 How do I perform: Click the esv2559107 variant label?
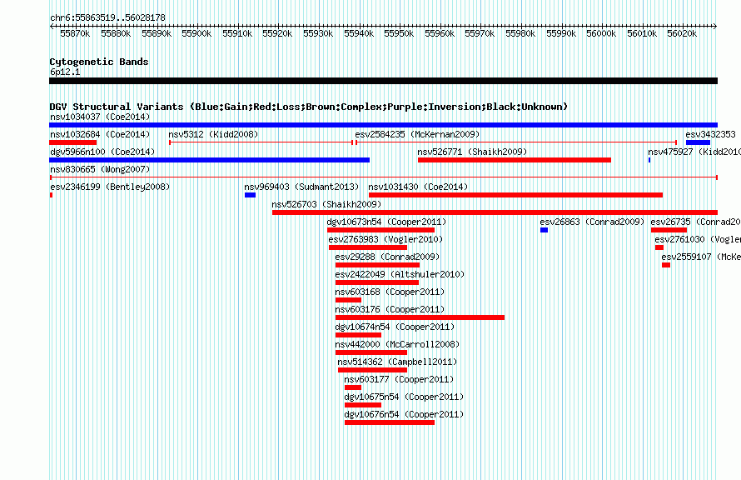point(701,257)
